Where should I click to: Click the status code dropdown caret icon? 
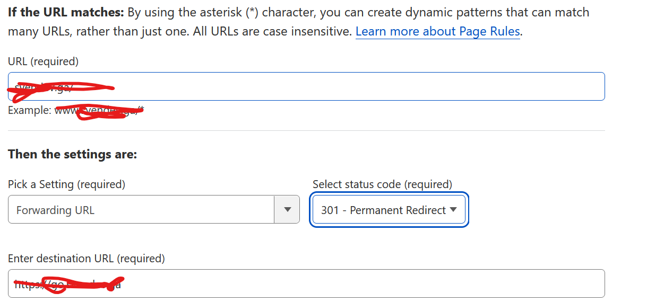click(x=453, y=210)
